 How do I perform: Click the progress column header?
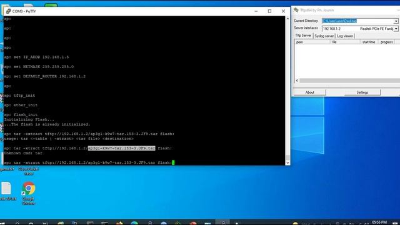click(386, 42)
